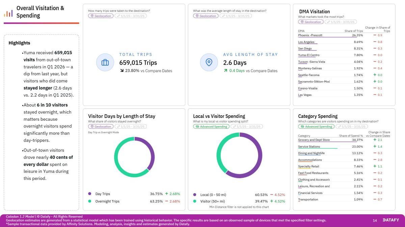
Task: Click the Highlights heading in the sidebar
Action: click(x=19, y=43)
